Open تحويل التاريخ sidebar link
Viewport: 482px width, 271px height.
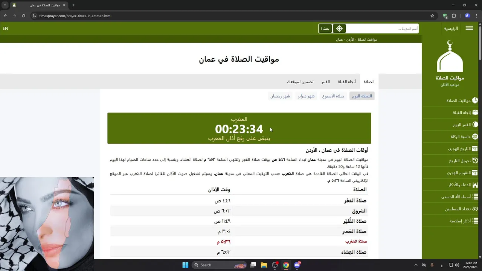(x=460, y=161)
